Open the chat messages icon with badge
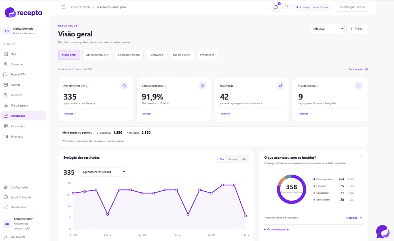 click(276, 7)
